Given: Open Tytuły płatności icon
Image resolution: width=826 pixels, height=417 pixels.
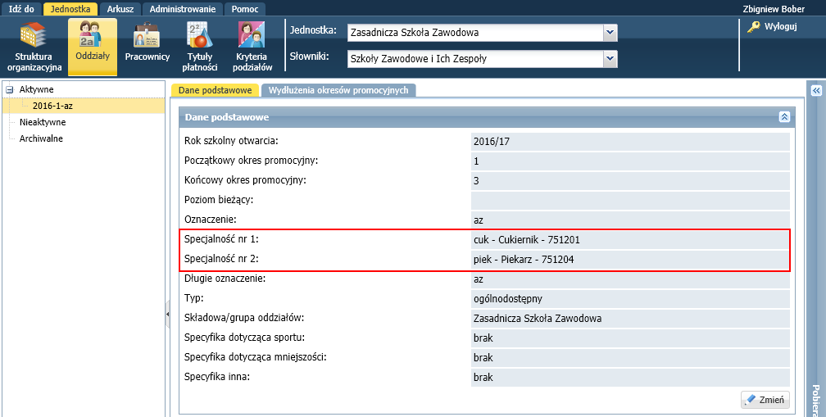Looking at the screenshot, I should [x=200, y=47].
